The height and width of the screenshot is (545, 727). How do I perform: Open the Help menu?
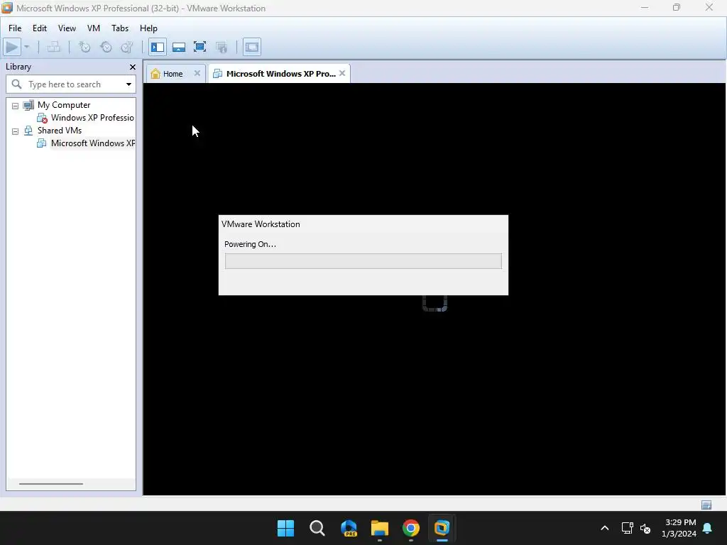coord(148,28)
